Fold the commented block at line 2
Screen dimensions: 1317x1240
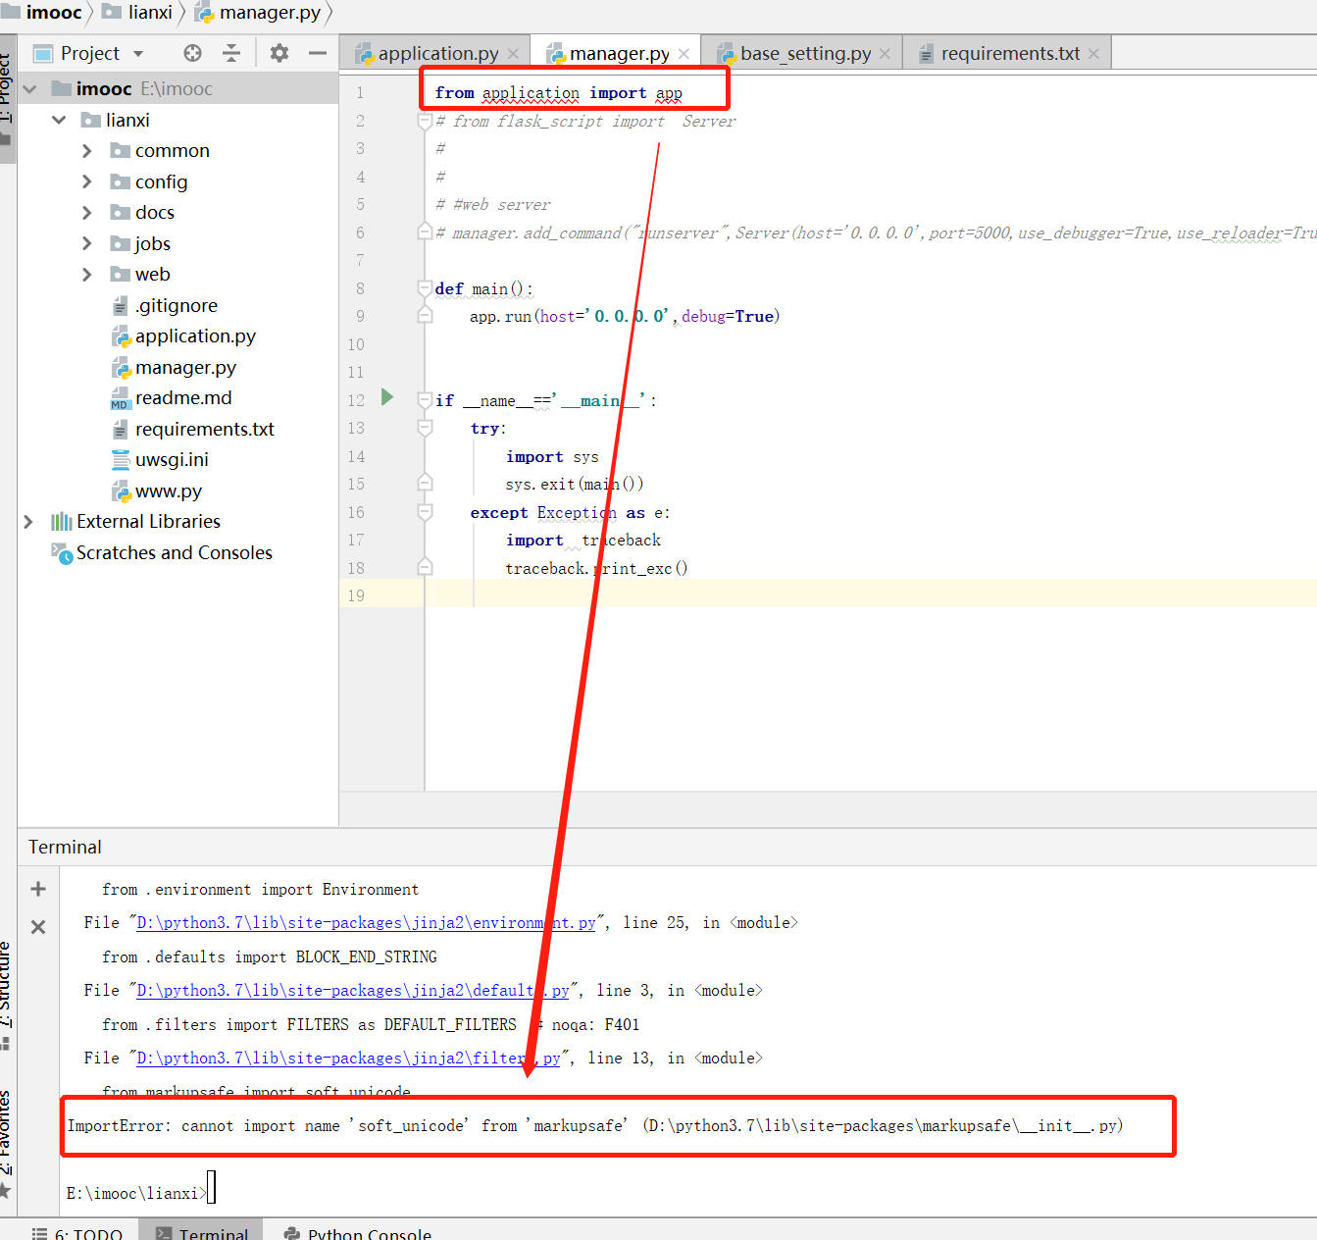coord(425,122)
